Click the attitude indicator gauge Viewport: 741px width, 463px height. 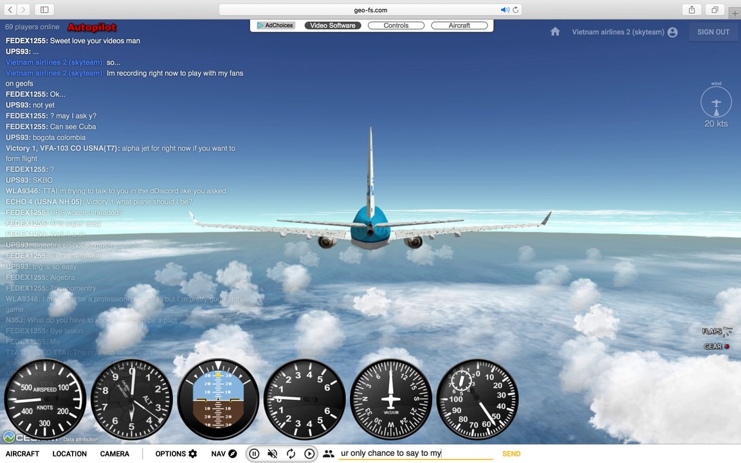coord(218,399)
